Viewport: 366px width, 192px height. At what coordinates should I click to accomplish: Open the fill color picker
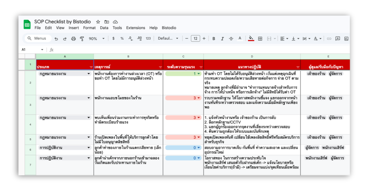point(251,39)
